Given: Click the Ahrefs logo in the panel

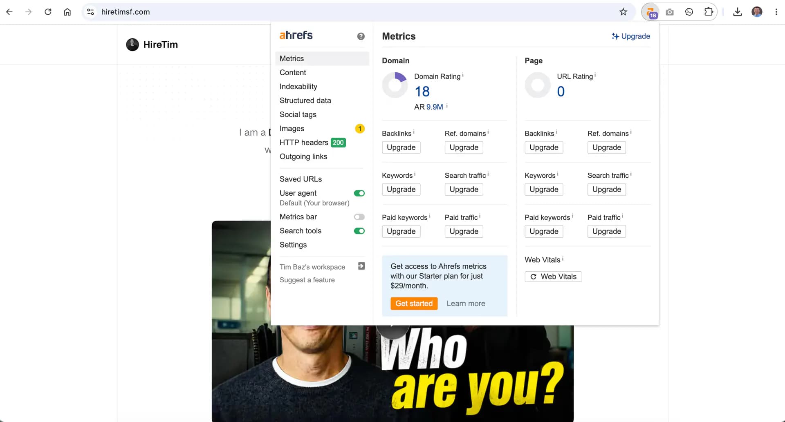Looking at the screenshot, I should [296, 36].
